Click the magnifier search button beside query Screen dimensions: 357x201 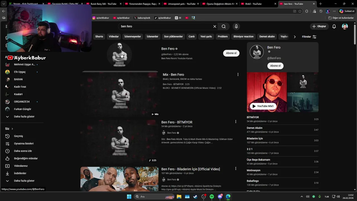pyautogui.click(x=224, y=26)
